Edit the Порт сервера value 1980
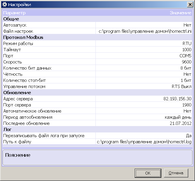The image size is (195, 181). pyautogui.click(x=186, y=105)
